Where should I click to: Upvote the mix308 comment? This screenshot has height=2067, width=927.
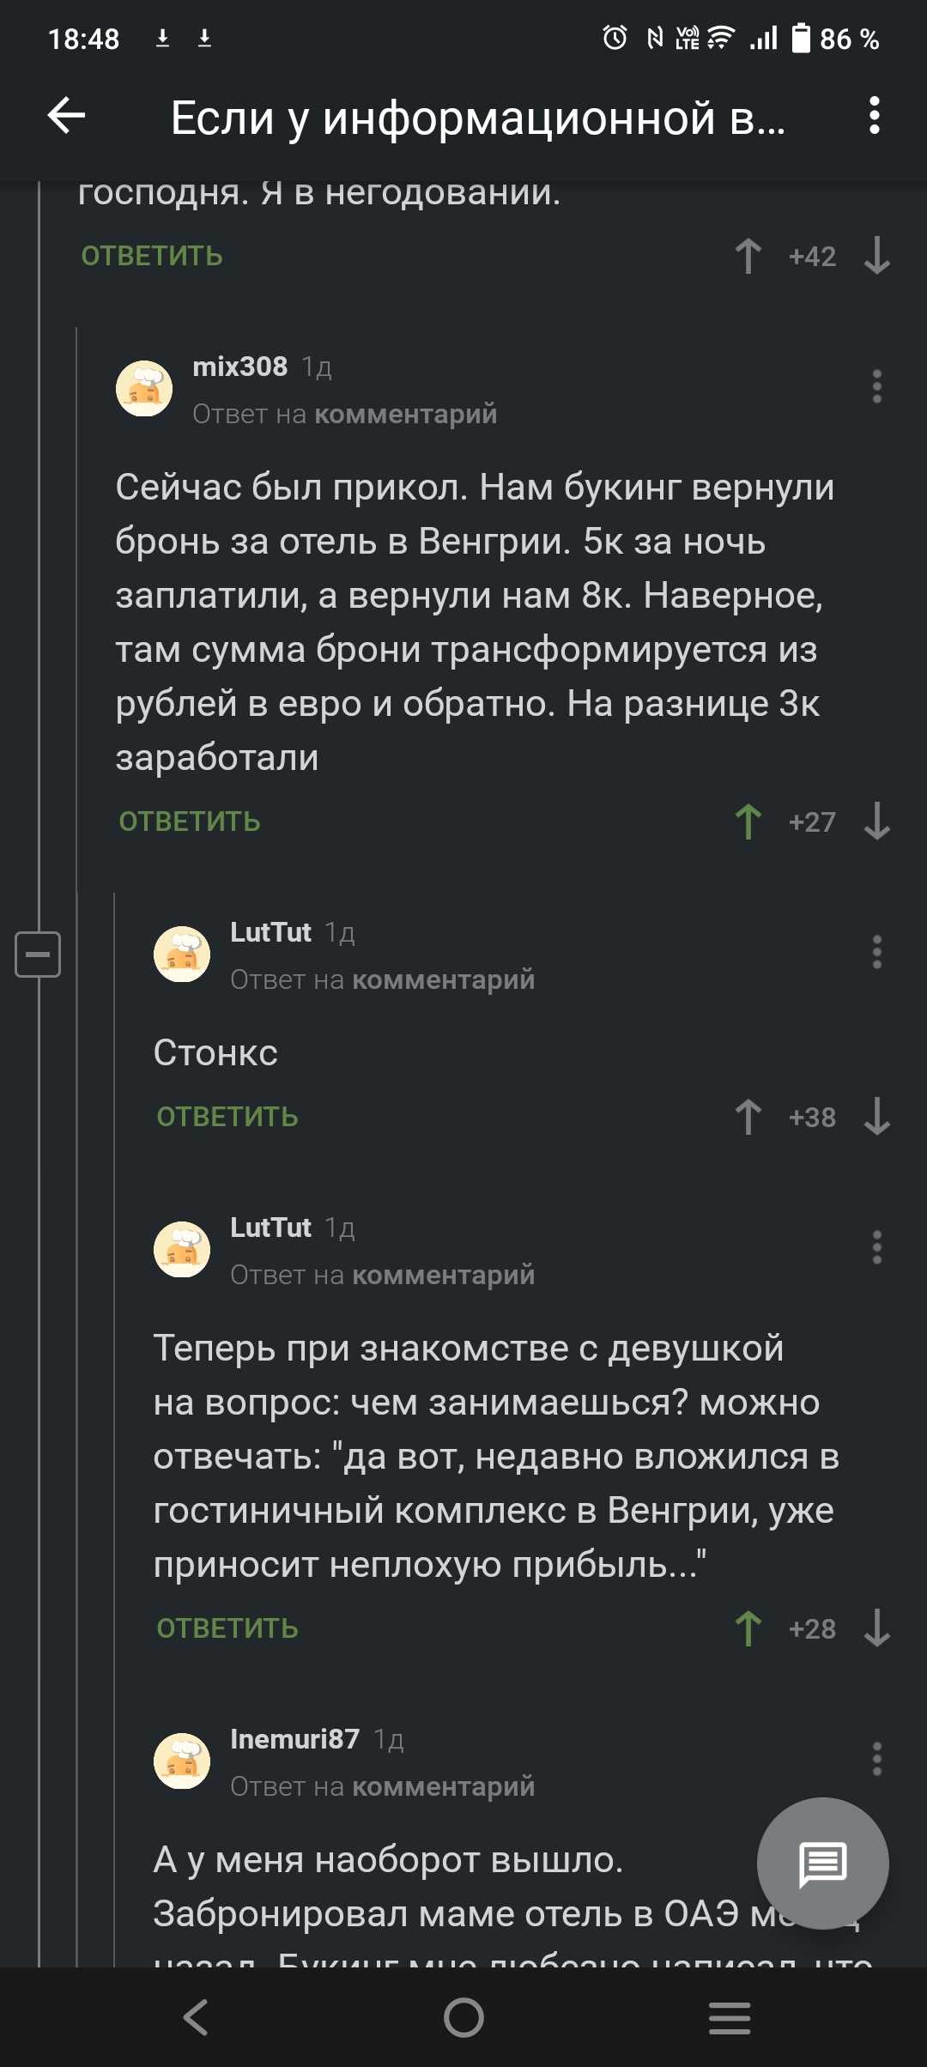pos(748,821)
